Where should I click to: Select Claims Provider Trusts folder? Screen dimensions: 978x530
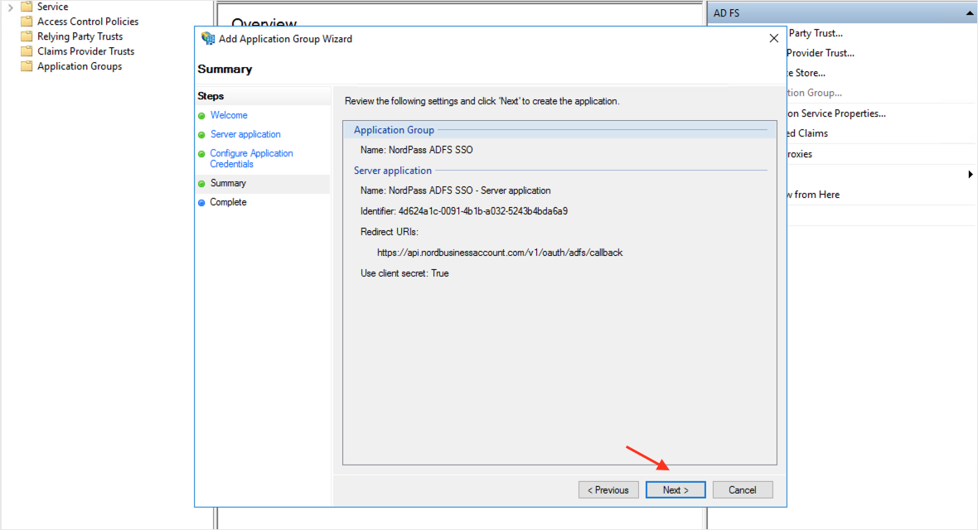[x=85, y=51]
